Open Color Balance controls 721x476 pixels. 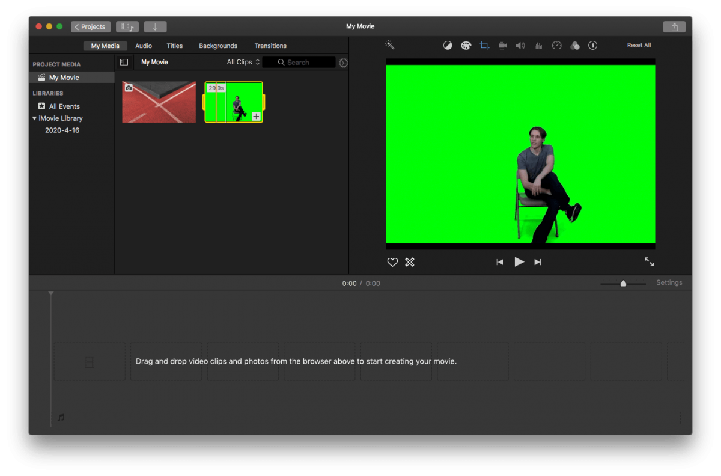[448, 45]
